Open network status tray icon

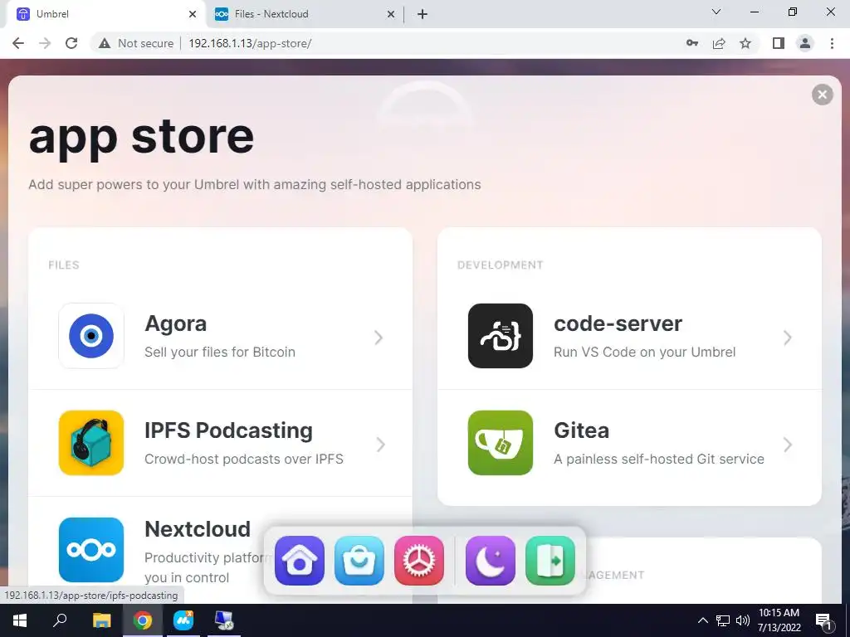(723, 620)
